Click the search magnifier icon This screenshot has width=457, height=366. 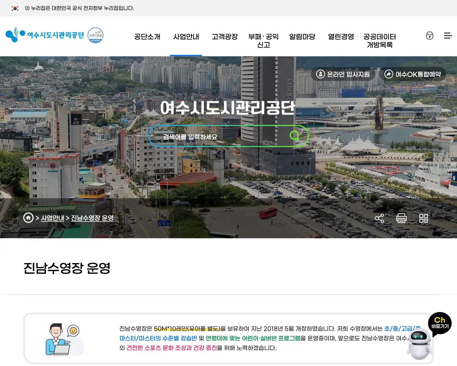pos(295,136)
